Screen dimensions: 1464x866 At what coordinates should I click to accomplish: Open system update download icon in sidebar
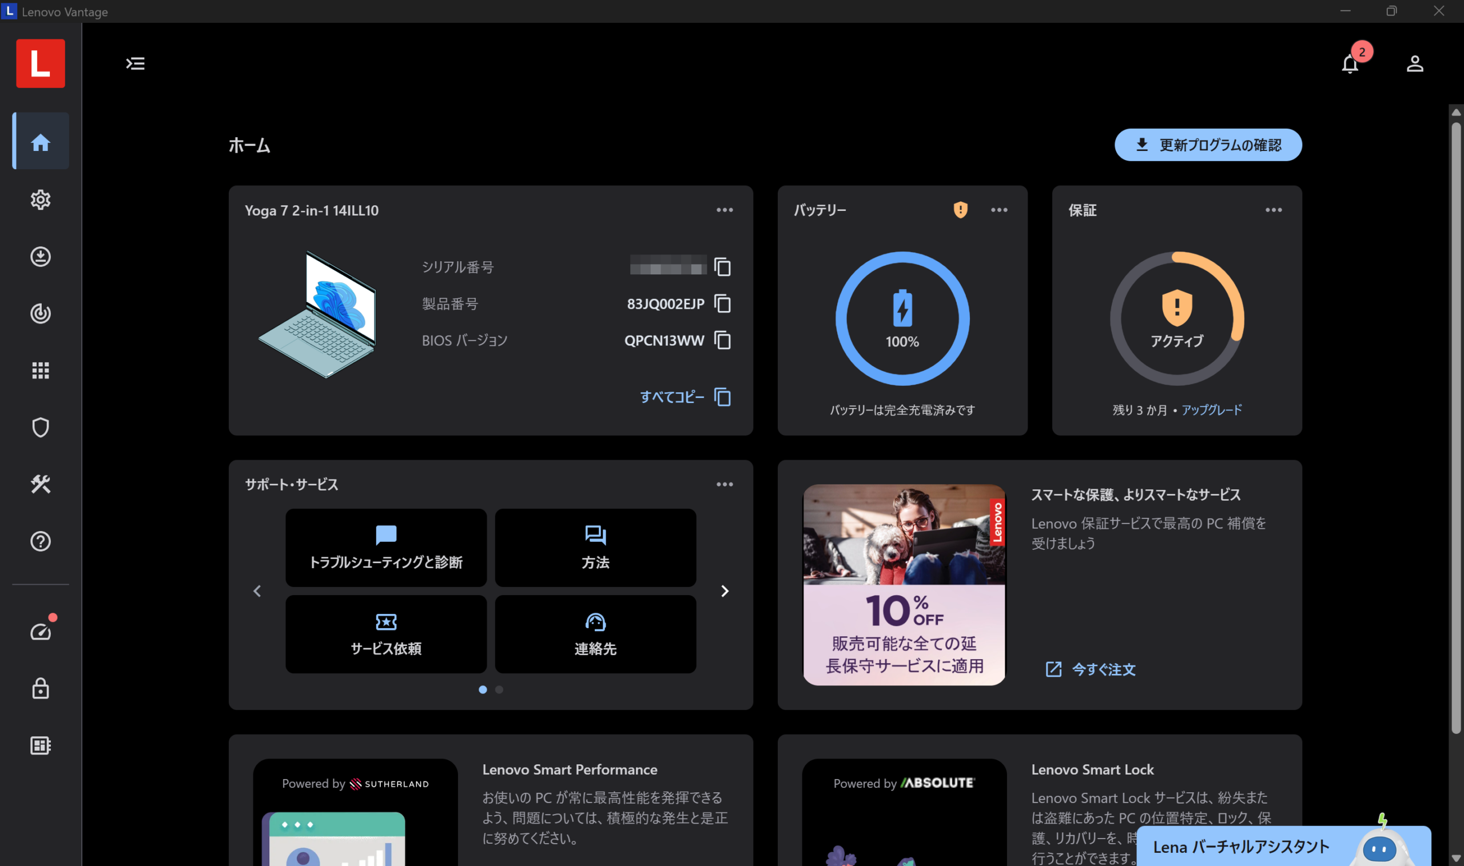[x=40, y=257]
